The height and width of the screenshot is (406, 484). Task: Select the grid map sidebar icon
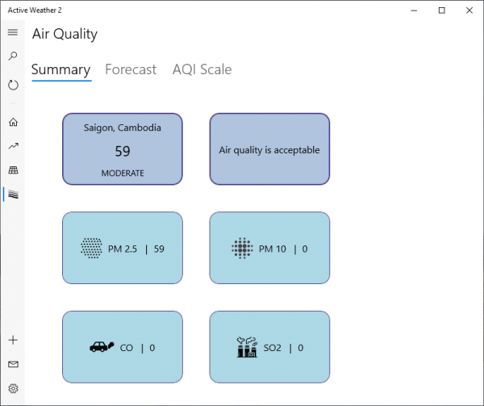pyautogui.click(x=13, y=170)
